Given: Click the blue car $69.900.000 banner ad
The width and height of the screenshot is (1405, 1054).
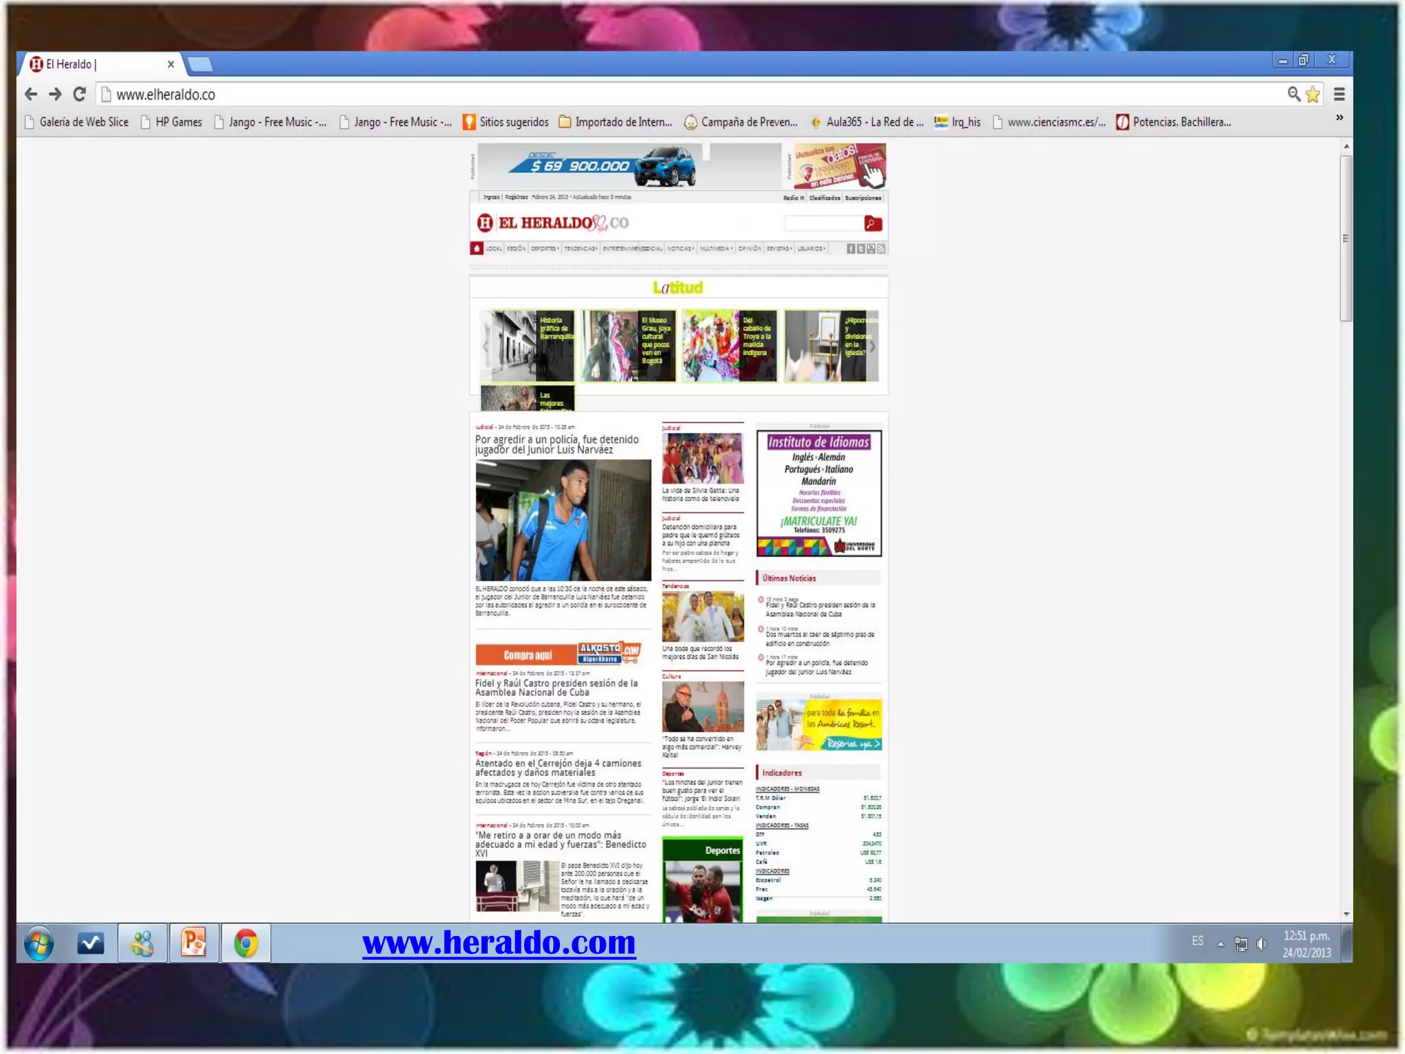Looking at the screenshot, I should pos(629,165).
